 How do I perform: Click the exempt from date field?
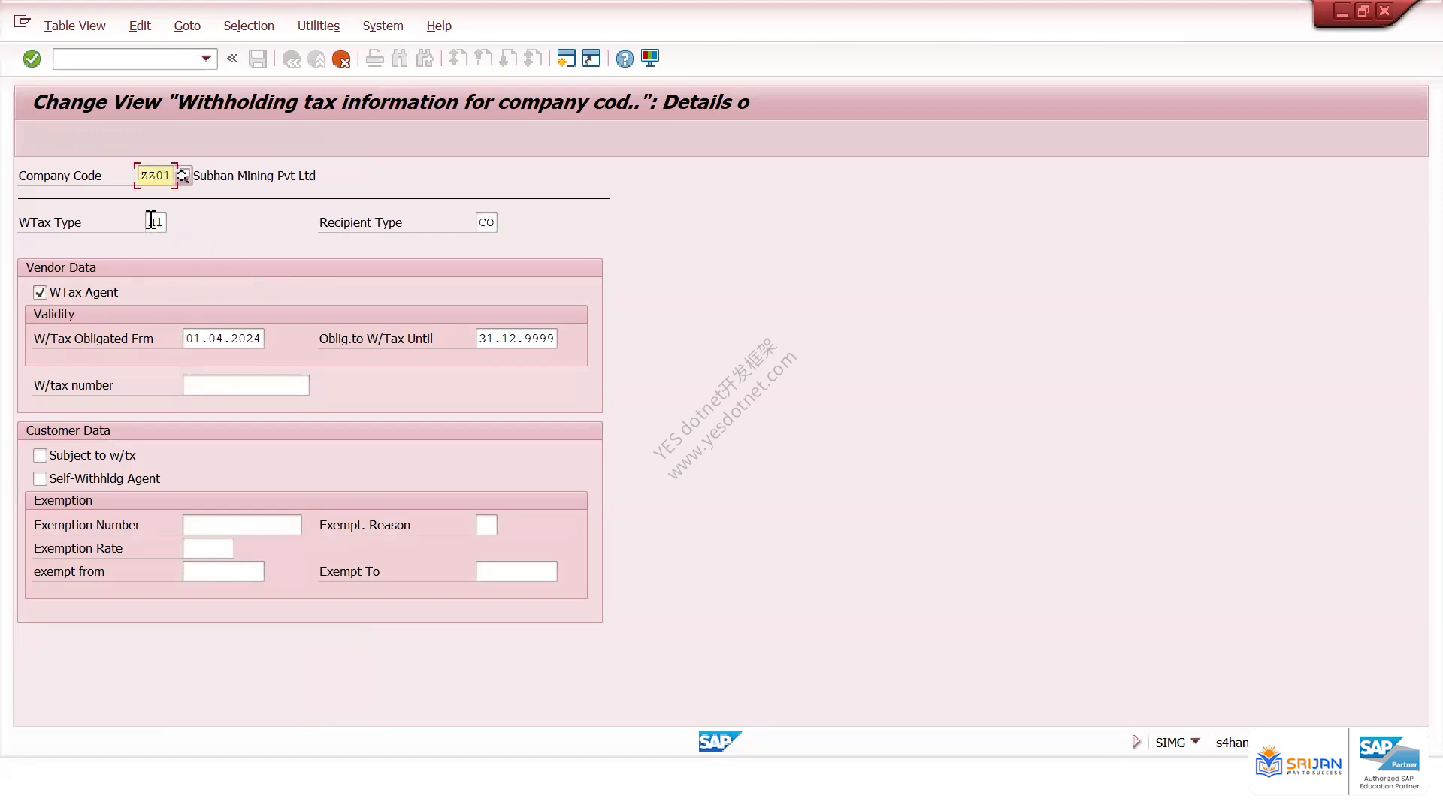(223, 571)
